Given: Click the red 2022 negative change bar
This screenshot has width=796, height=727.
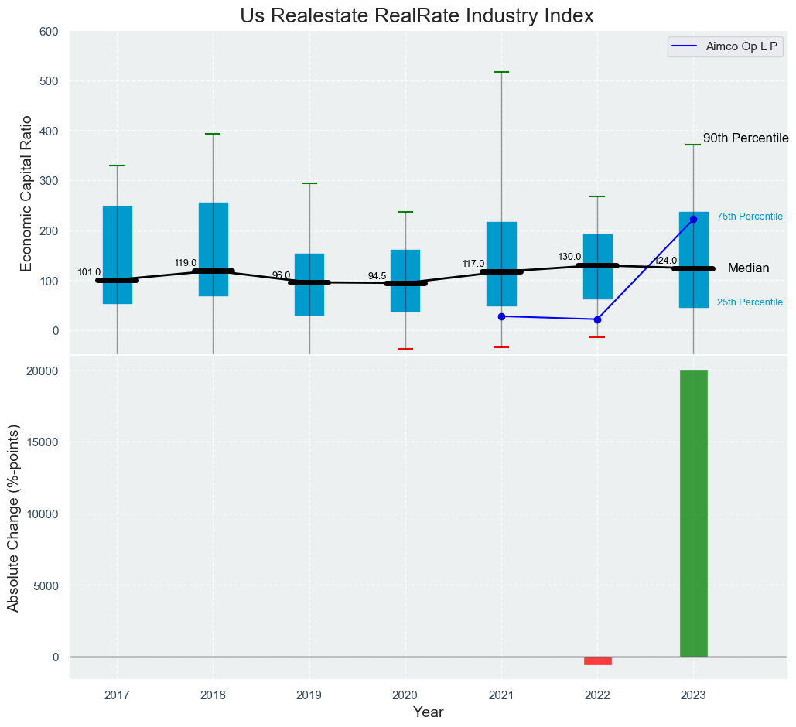Looking at the screenshot, I should point(597,660).
